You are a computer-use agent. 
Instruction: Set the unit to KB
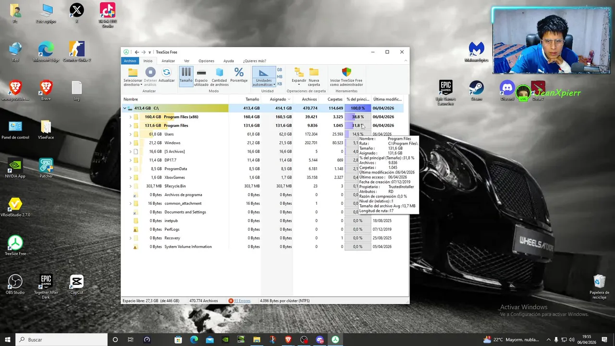pyautogui.click(x=280, y=84)
